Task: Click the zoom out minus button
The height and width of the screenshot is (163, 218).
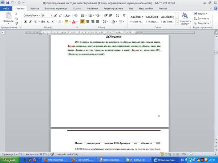Action: (x=191, y=154)
